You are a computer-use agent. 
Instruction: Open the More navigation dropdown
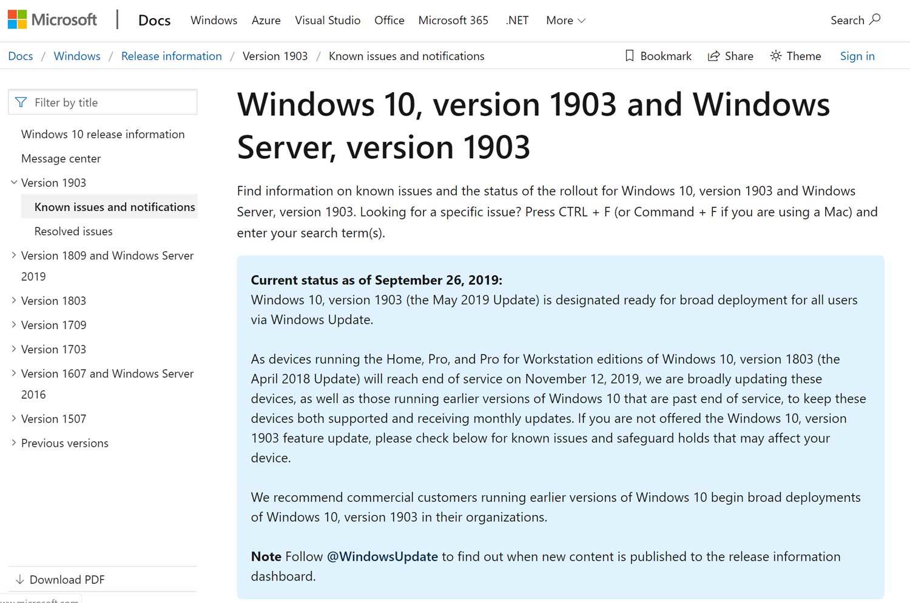pyautogui.click(x=564, y=20)
